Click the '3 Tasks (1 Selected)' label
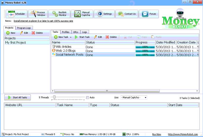 pos(190,98)
